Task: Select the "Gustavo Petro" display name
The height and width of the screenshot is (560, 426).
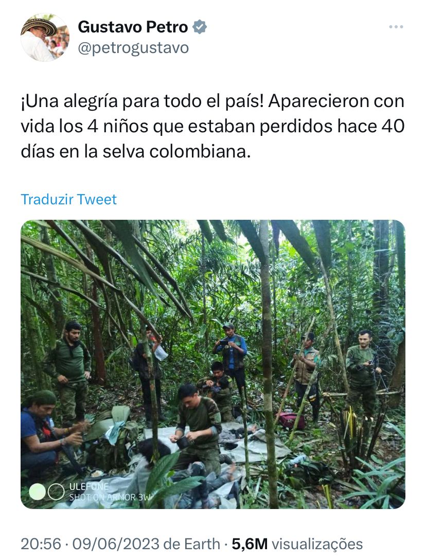Action: [x=133, y=27]
